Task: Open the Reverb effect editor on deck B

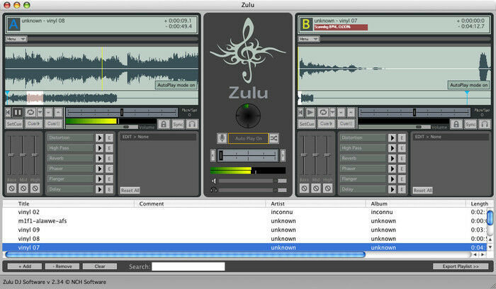Action: click(x=401, y=158)
